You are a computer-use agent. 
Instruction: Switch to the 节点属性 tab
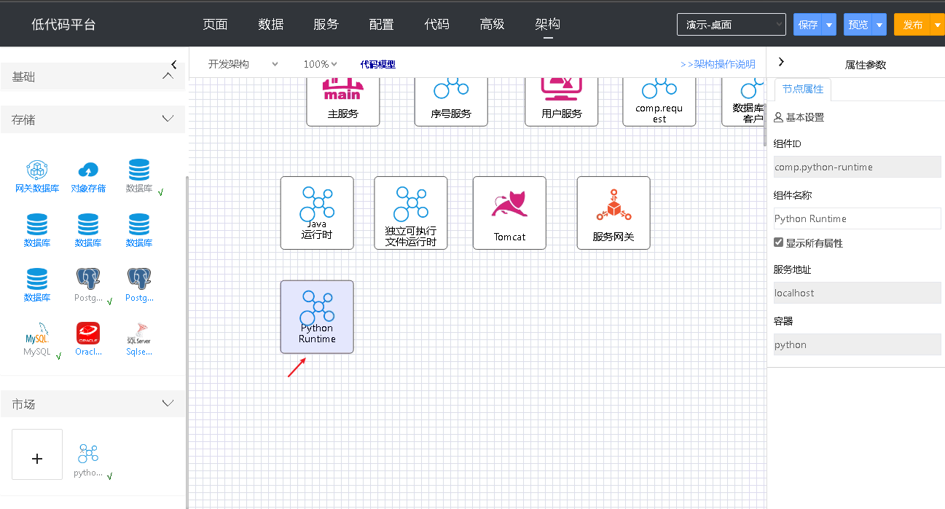coord(803,89)
